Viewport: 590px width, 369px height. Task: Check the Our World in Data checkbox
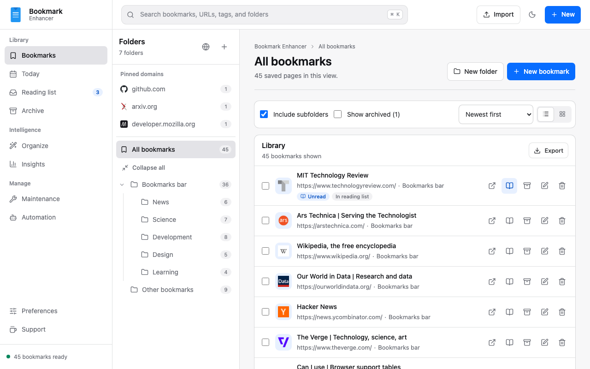(265, 281)
